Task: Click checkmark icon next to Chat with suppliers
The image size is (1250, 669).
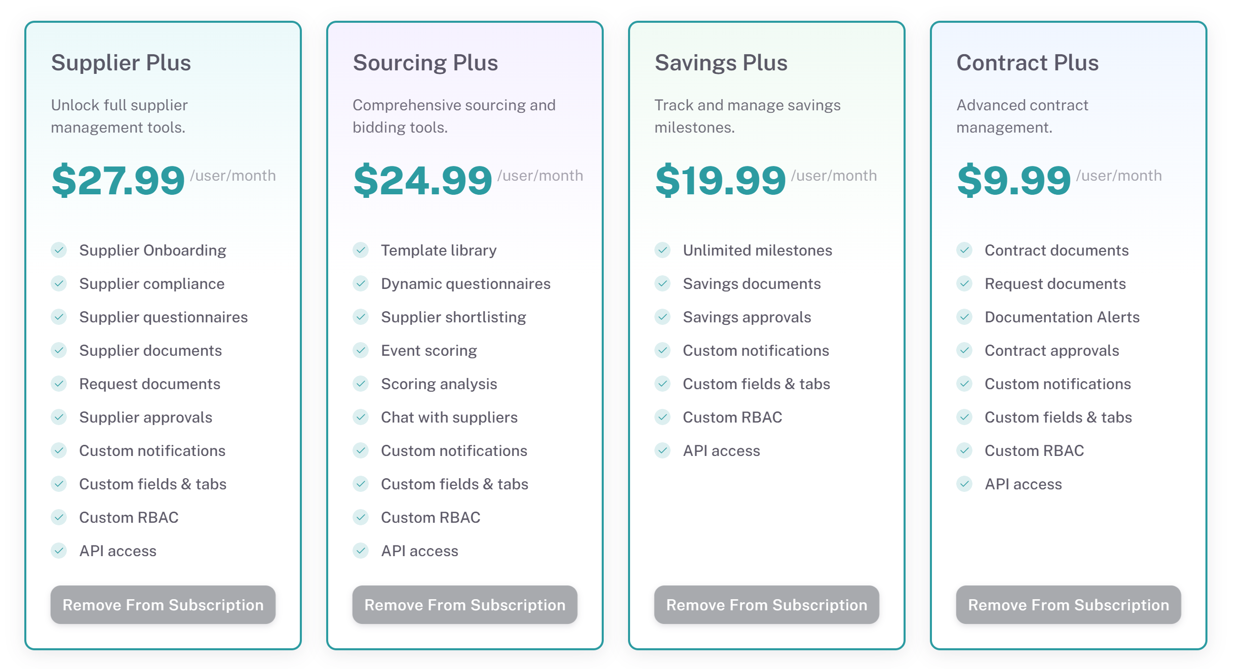Action: [x=361, y=417]
